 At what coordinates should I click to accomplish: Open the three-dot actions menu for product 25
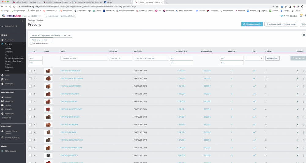click(304, 78)
